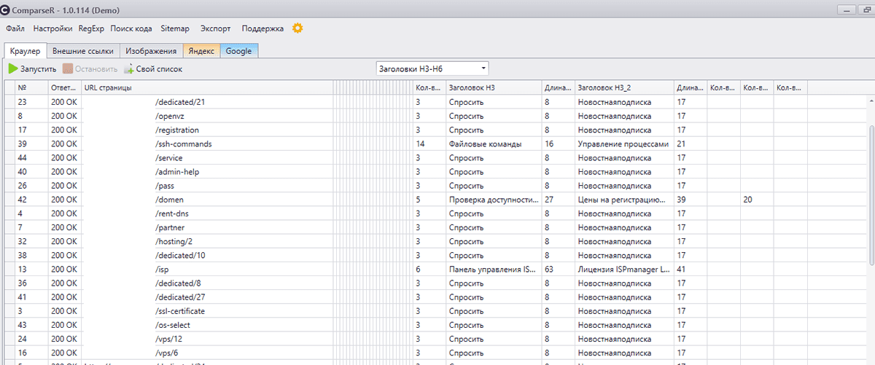The width and height of the screenshot is (875, 365).
Task: Sort by the URL страницы column header
Action: coord(108,88)
